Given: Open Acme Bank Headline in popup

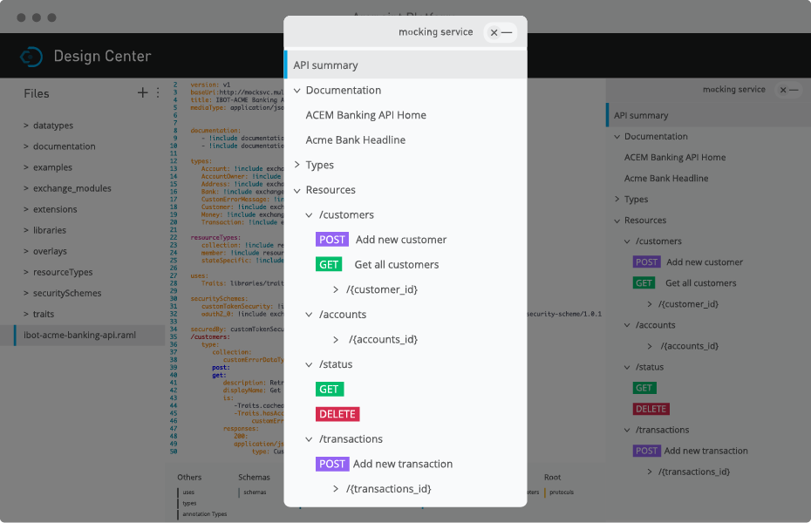Looking at the screenshot, I should 355,140.
